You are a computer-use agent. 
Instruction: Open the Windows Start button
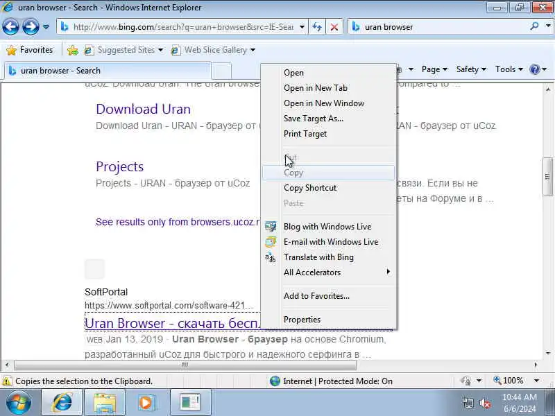tap(18, 402)
